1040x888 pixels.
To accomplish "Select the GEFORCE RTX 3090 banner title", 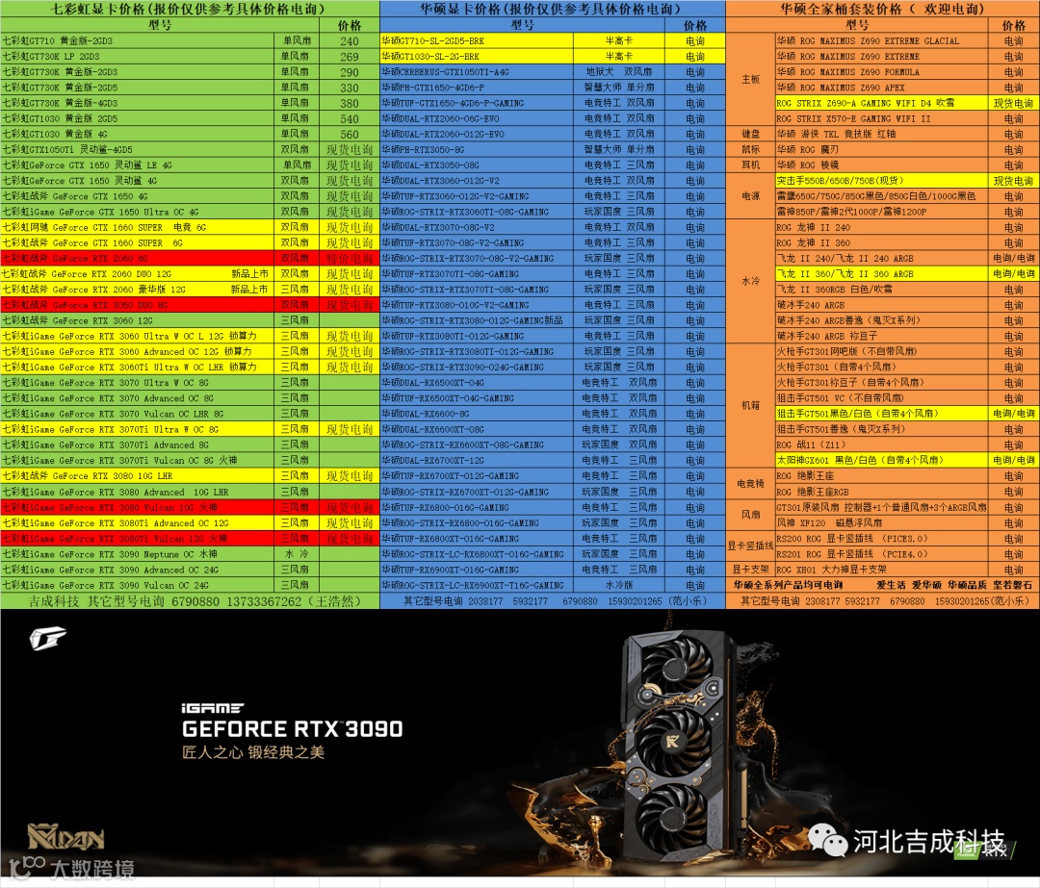I will 293,729.
